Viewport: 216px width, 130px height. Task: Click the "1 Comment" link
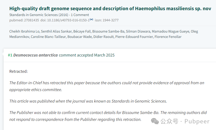pos(80,15)
